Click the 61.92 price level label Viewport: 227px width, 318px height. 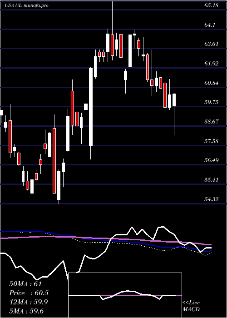(x=212, y=64)
